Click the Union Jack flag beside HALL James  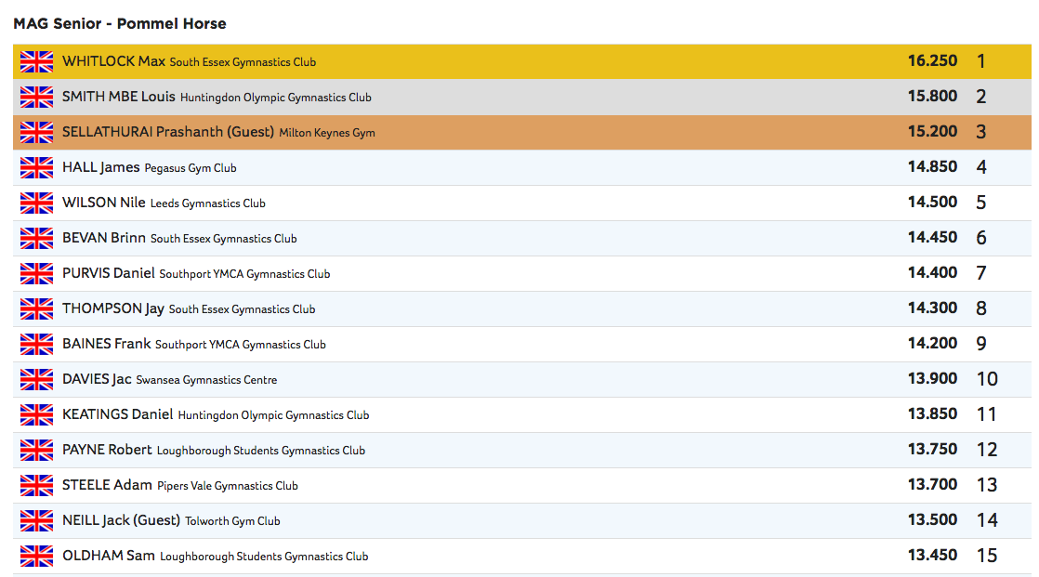[x=37, y=168]
